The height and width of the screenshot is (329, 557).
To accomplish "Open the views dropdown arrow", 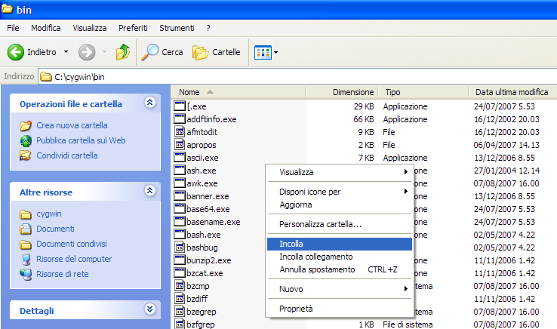I will pos(276,53).
